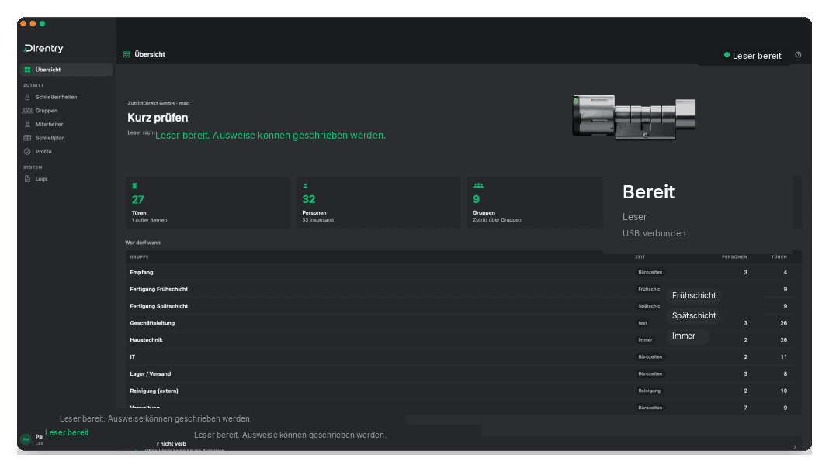
Task: Click the ZutrittDirekt GmbH · mac label
Action: [x=158, y=103]
